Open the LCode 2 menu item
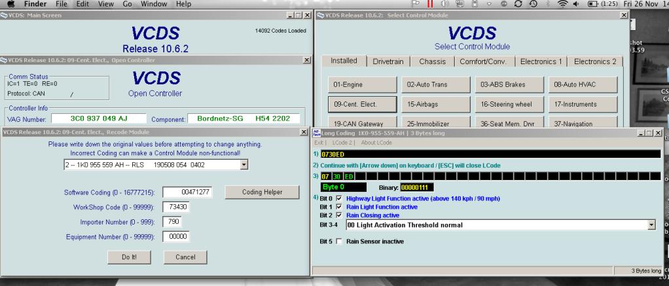Image resolution: width=669 pixels, height=286 pixels. click(x=342, y=143)
